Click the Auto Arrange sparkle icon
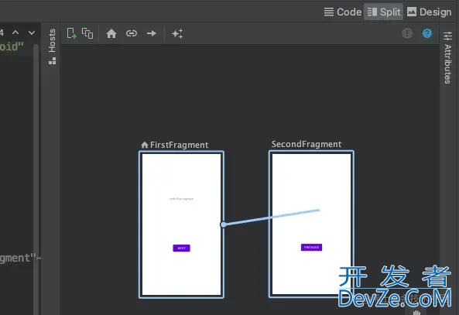The height and width of the screenshot is (315, 459). coord(177,33)
